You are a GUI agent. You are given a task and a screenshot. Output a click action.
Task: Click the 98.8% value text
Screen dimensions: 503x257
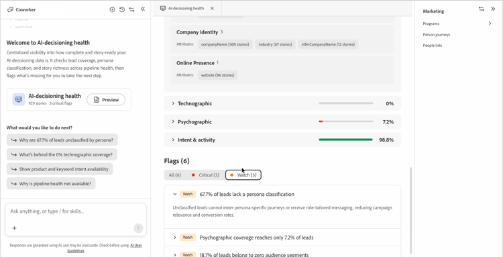tap(386, 140)
